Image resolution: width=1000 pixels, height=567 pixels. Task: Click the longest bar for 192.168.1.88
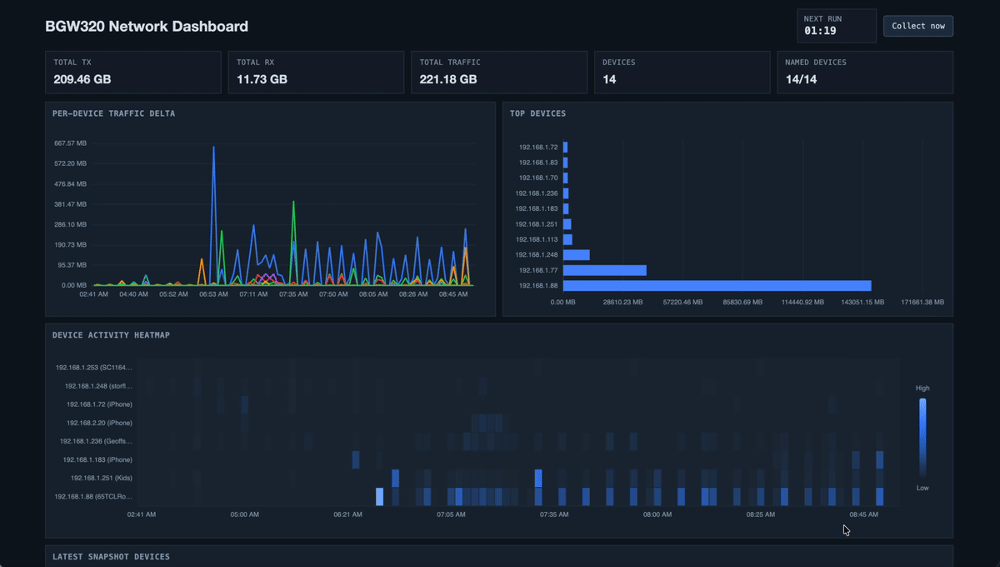pyautogui.click(x=717, y=285)
